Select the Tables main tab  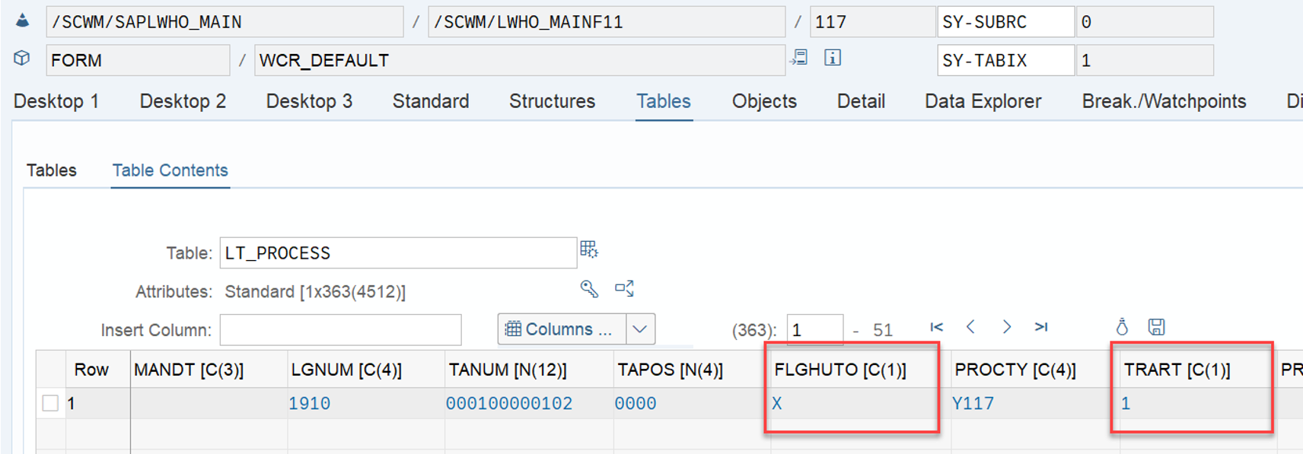point(664,101)
